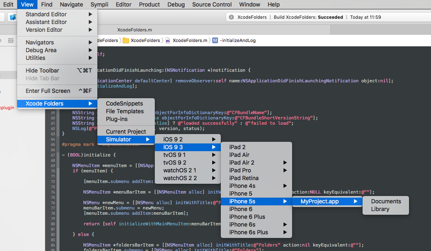Open Current Project folder entry
The height and width of the screenshot is (251, 431).
pyautogui.click(x=126, y=132)
